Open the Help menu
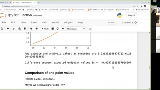 [80, 22]
